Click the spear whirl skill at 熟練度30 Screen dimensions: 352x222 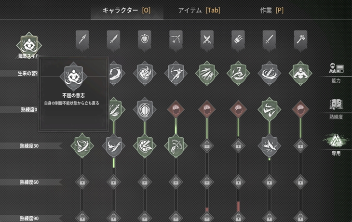(82, 146)
